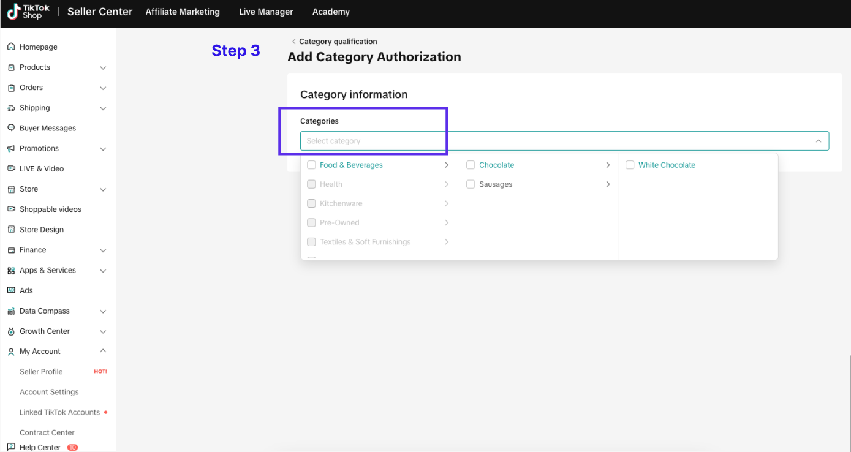Click the Ads icon in sidebar

(x=11, y=290)
